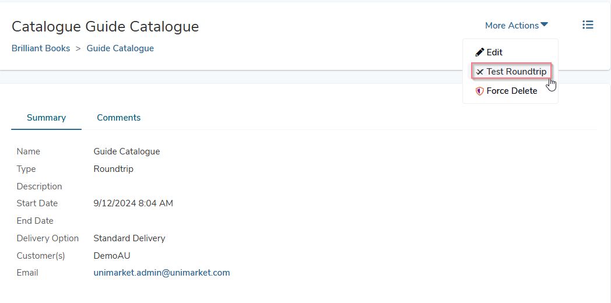This screenshot has height=303, width=611.
Task: Click the DemoAU customer value
Action: click(x=112, y=256)
